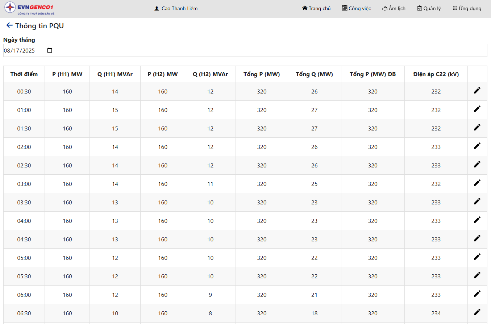The width and height of the screenshot is (491, 324).
Task: Select the 05:30 time cell
Action: click(x=24, y=277)
